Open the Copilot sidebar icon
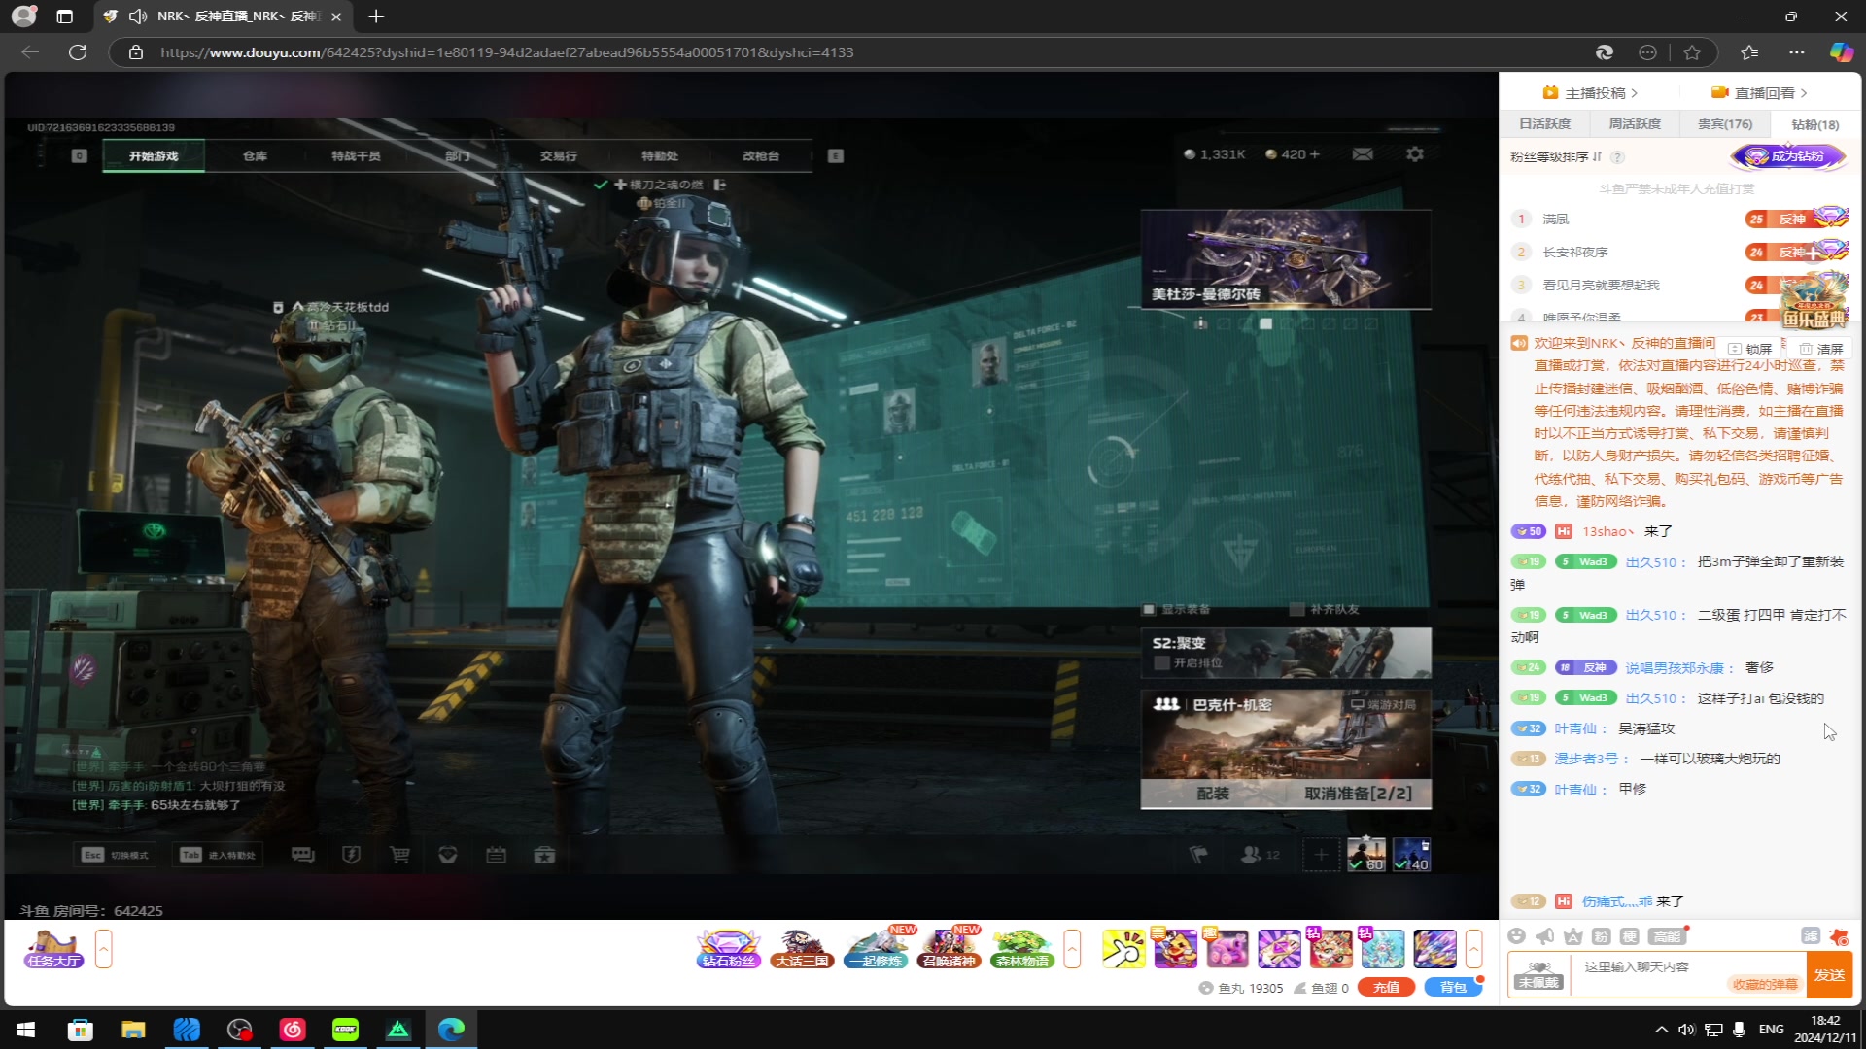1866x1049 pixels. tap(1841, 52)
